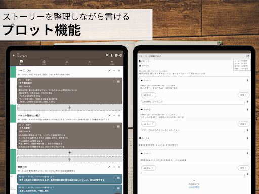
Task: Add story in dashed box below 世界観の紹介
Action: click(x=70, y=108)
